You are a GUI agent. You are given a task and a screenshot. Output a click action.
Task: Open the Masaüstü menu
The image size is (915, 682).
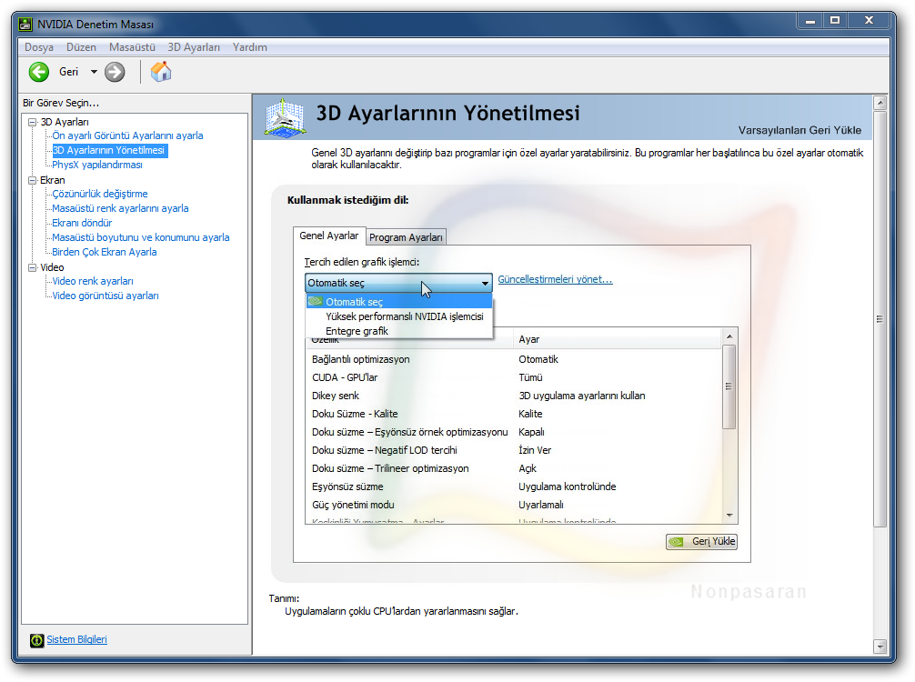133,47
